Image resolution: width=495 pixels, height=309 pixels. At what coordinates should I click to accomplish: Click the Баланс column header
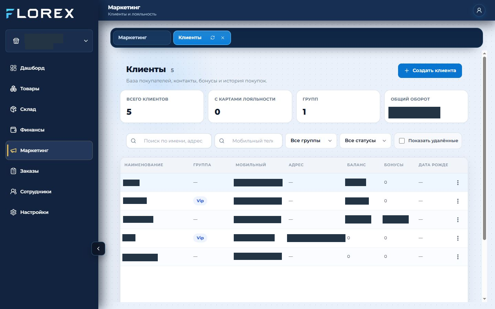point(356,165)
